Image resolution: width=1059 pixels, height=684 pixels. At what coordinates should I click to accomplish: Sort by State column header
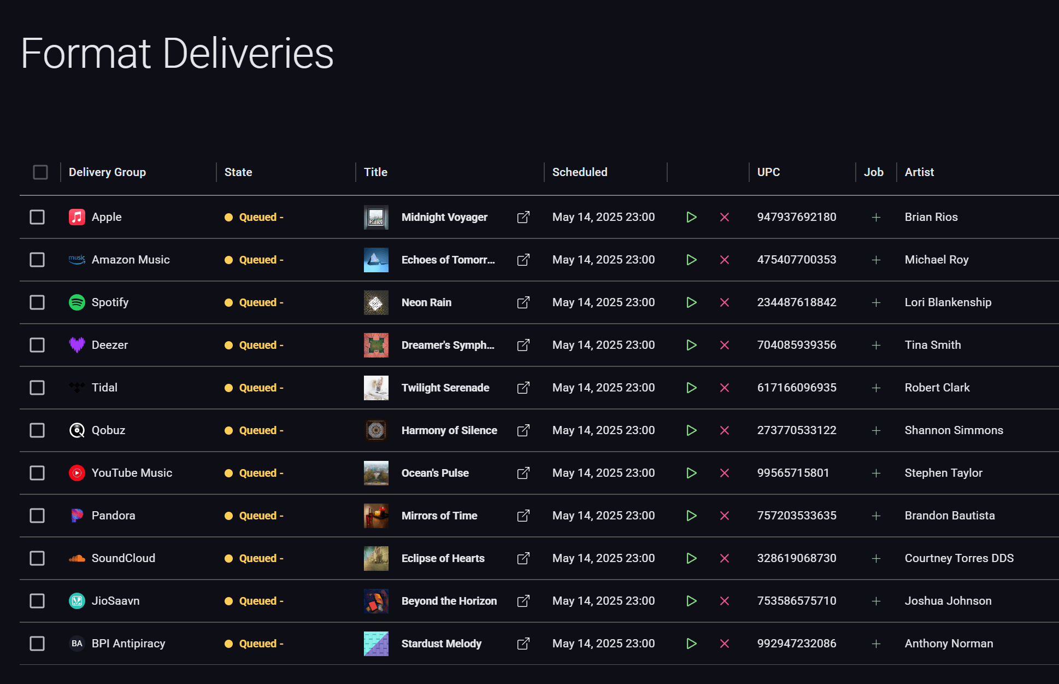238,172
